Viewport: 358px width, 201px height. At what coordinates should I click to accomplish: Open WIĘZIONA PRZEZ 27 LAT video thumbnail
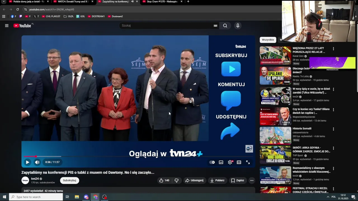coord(275,55)
